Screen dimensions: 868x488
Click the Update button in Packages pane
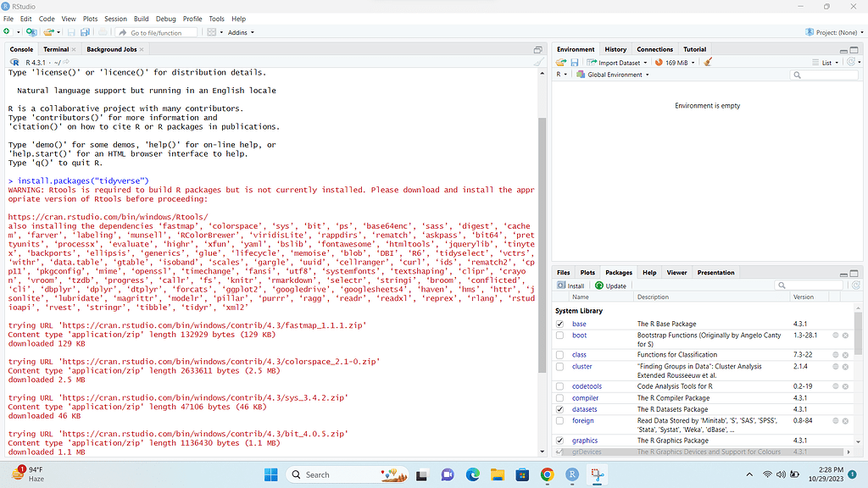(x=607, y=286)
